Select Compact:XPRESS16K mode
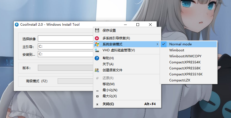This screenshot has height=118, width=231. point(188,74)
